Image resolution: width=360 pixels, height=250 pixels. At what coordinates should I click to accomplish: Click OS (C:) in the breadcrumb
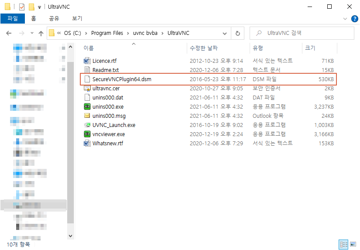(72, 33)
